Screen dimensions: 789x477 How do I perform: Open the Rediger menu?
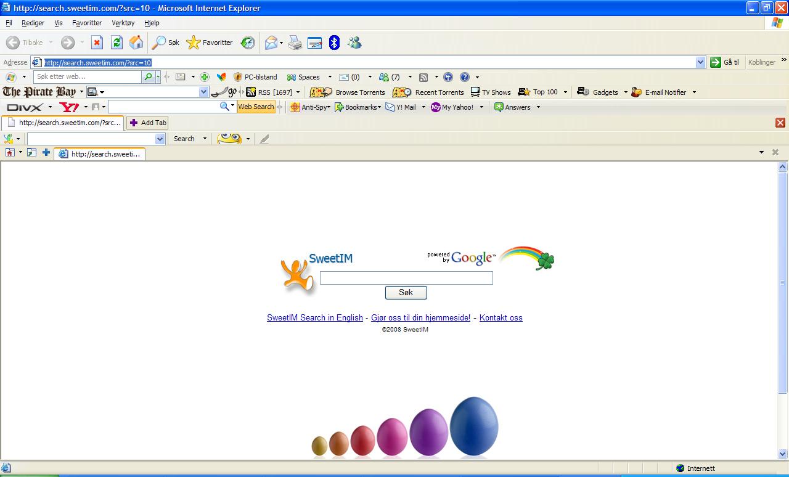point(33,23)
